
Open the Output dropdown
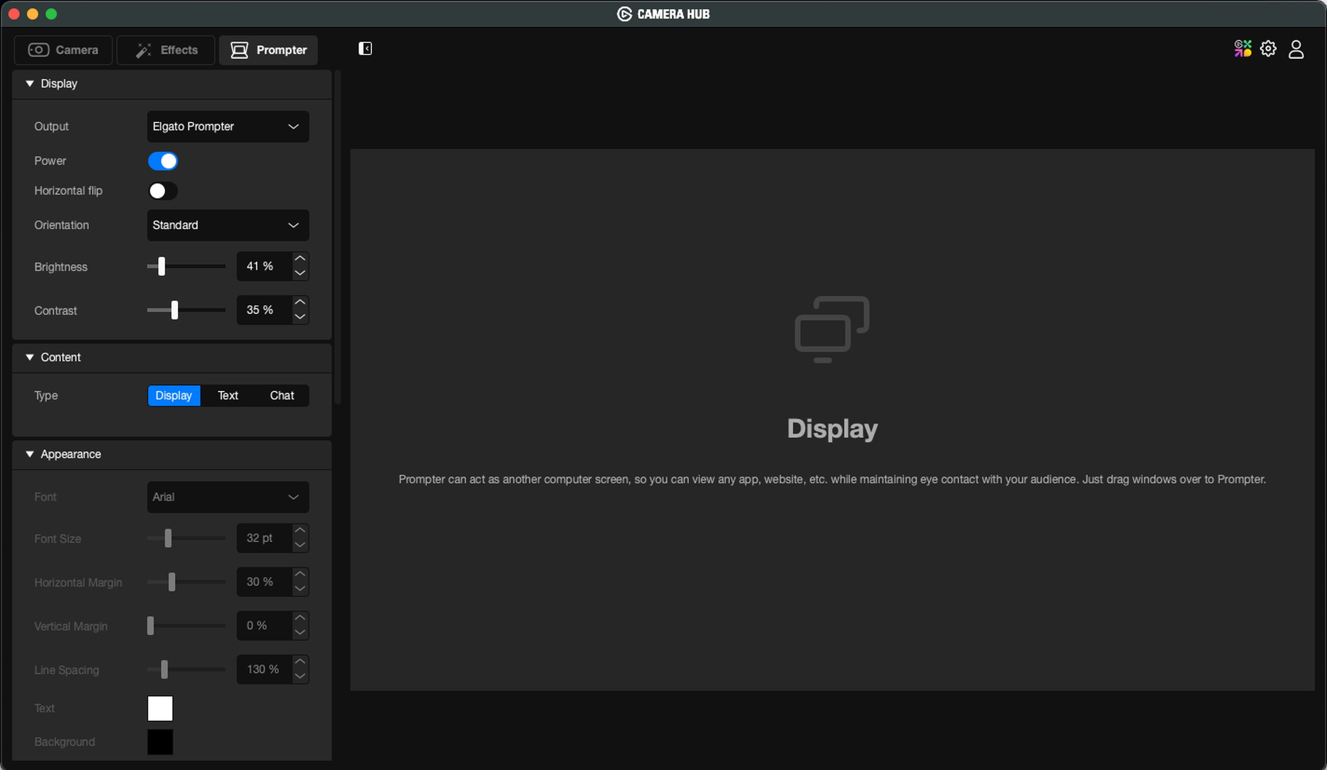[228, 126]
